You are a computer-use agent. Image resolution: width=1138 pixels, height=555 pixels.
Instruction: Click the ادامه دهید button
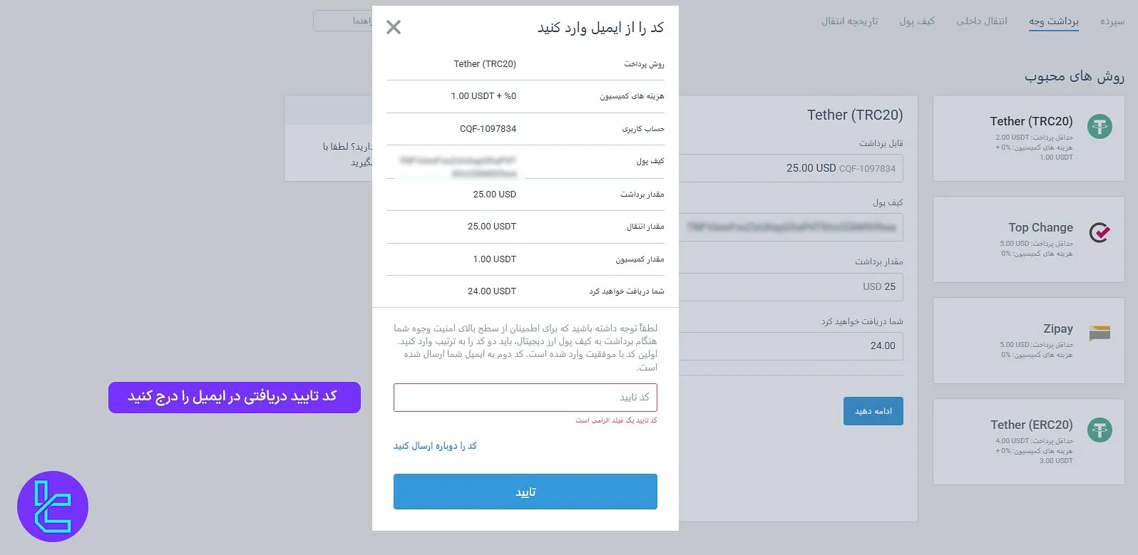873,410
